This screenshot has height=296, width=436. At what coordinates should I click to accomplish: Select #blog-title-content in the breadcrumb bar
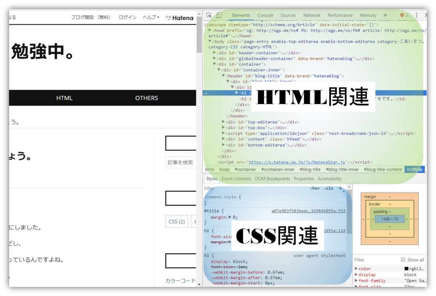click(x=383, y=170)
